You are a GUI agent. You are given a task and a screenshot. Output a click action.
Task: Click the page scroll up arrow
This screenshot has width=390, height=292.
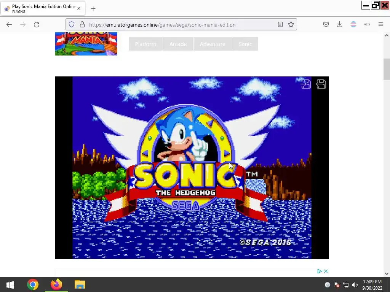click(387, 35)
